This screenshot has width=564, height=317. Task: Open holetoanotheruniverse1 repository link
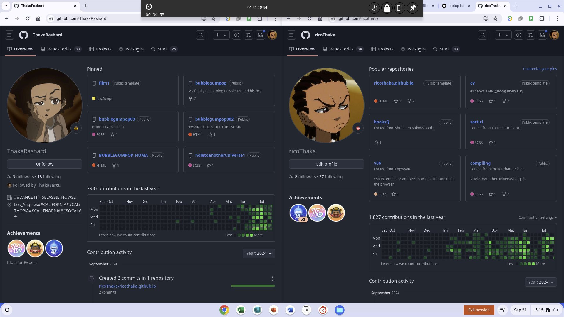pos(220,155)
